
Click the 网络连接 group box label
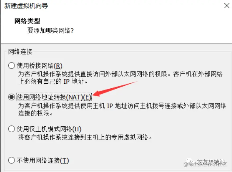coord(20,52)
